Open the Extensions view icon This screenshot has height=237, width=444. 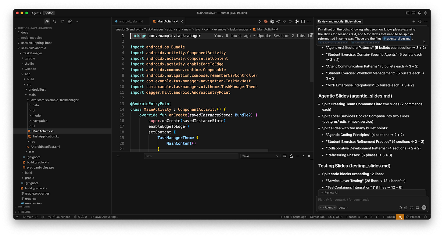click(x=70, y=21)
